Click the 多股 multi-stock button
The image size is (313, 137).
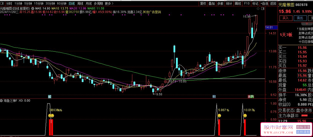220,4
